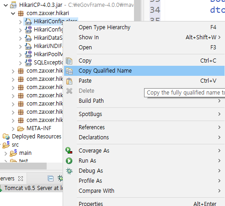Click the vertical scrollbar of the explorer
The width and height of the screenshot is (225, 206).
click(x=137, y=11)
